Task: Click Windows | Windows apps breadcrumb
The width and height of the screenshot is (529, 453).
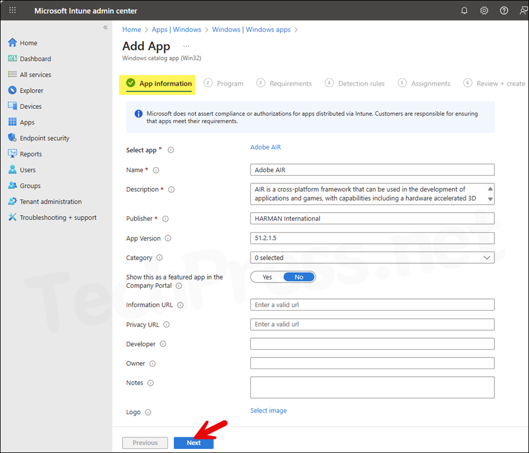Action: click(252, 30)
